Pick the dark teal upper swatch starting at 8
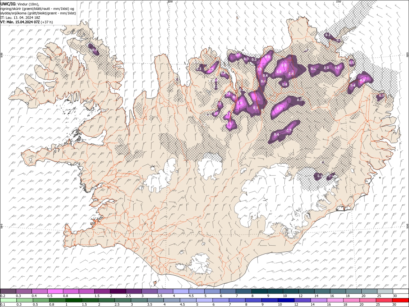Image resolution: width=409 pixels, height=307 pixels. click(x=259, y=291)
